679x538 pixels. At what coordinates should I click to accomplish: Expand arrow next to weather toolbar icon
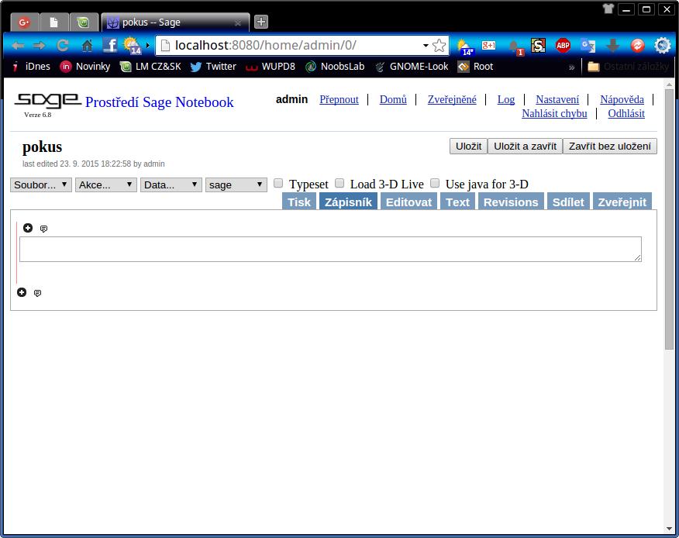coord(148,46)
